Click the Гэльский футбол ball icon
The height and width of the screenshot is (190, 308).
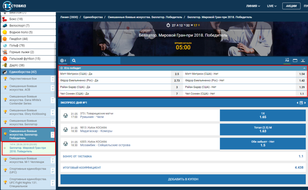pos(5,59)
